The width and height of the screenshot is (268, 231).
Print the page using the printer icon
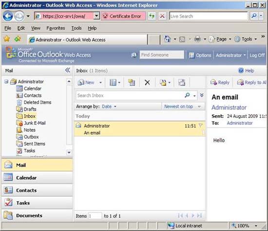197,39
